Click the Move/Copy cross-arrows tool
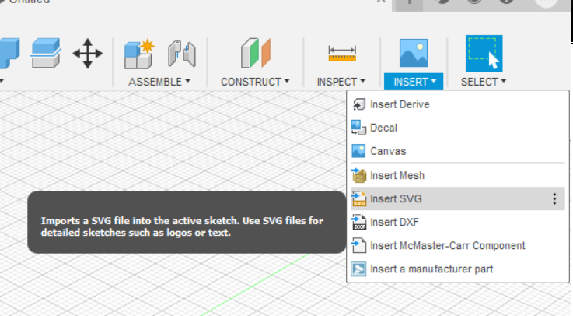This screenshot has width=573, height=316. (87, 53)
